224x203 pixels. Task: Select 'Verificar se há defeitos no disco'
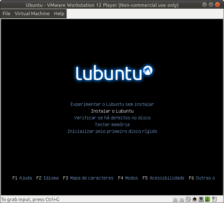(112, 118)
